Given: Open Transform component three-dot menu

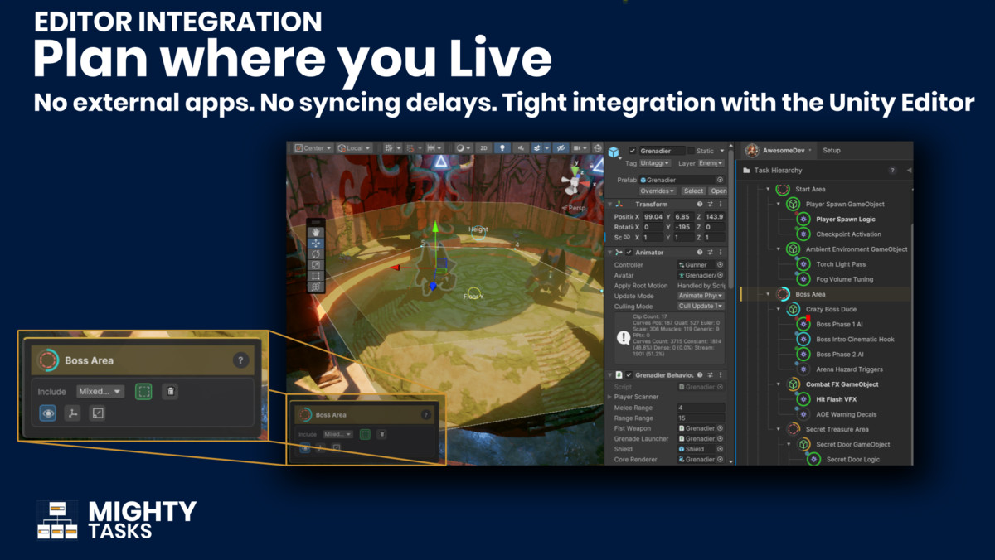Looking at the screenshot, I should 720,205.
